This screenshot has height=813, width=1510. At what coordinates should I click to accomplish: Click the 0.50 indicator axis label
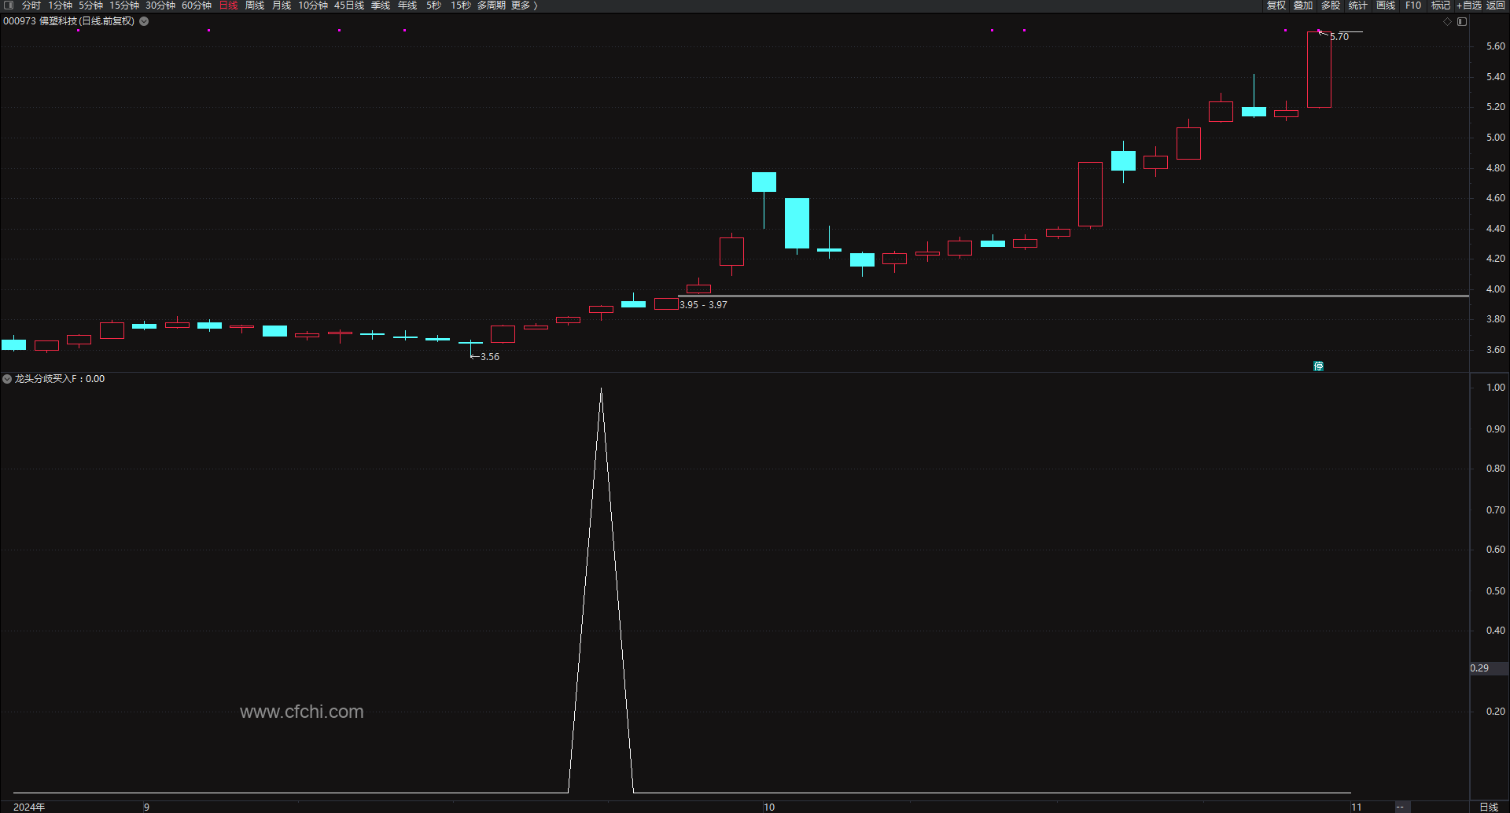point(1495,591)
